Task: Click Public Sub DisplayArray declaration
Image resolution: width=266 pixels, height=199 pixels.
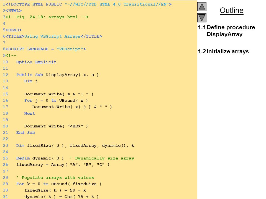Action: (x=58, y=75)
